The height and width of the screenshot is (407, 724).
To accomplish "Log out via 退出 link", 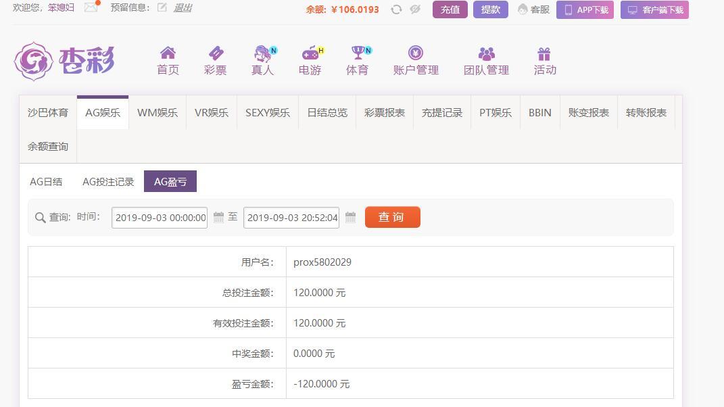I will coord(183,8).
